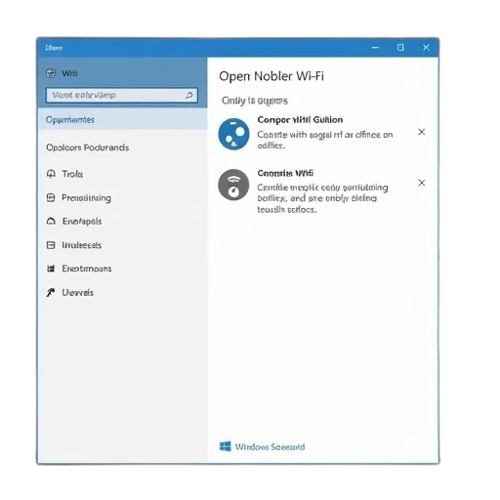Viewport: 500px width, 500px height.
Task: Close the window
Action: pyautogui.click(x=426, y=48)
